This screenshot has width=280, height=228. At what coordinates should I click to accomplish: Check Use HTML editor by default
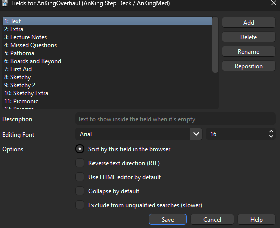click(x=80, y=177)
